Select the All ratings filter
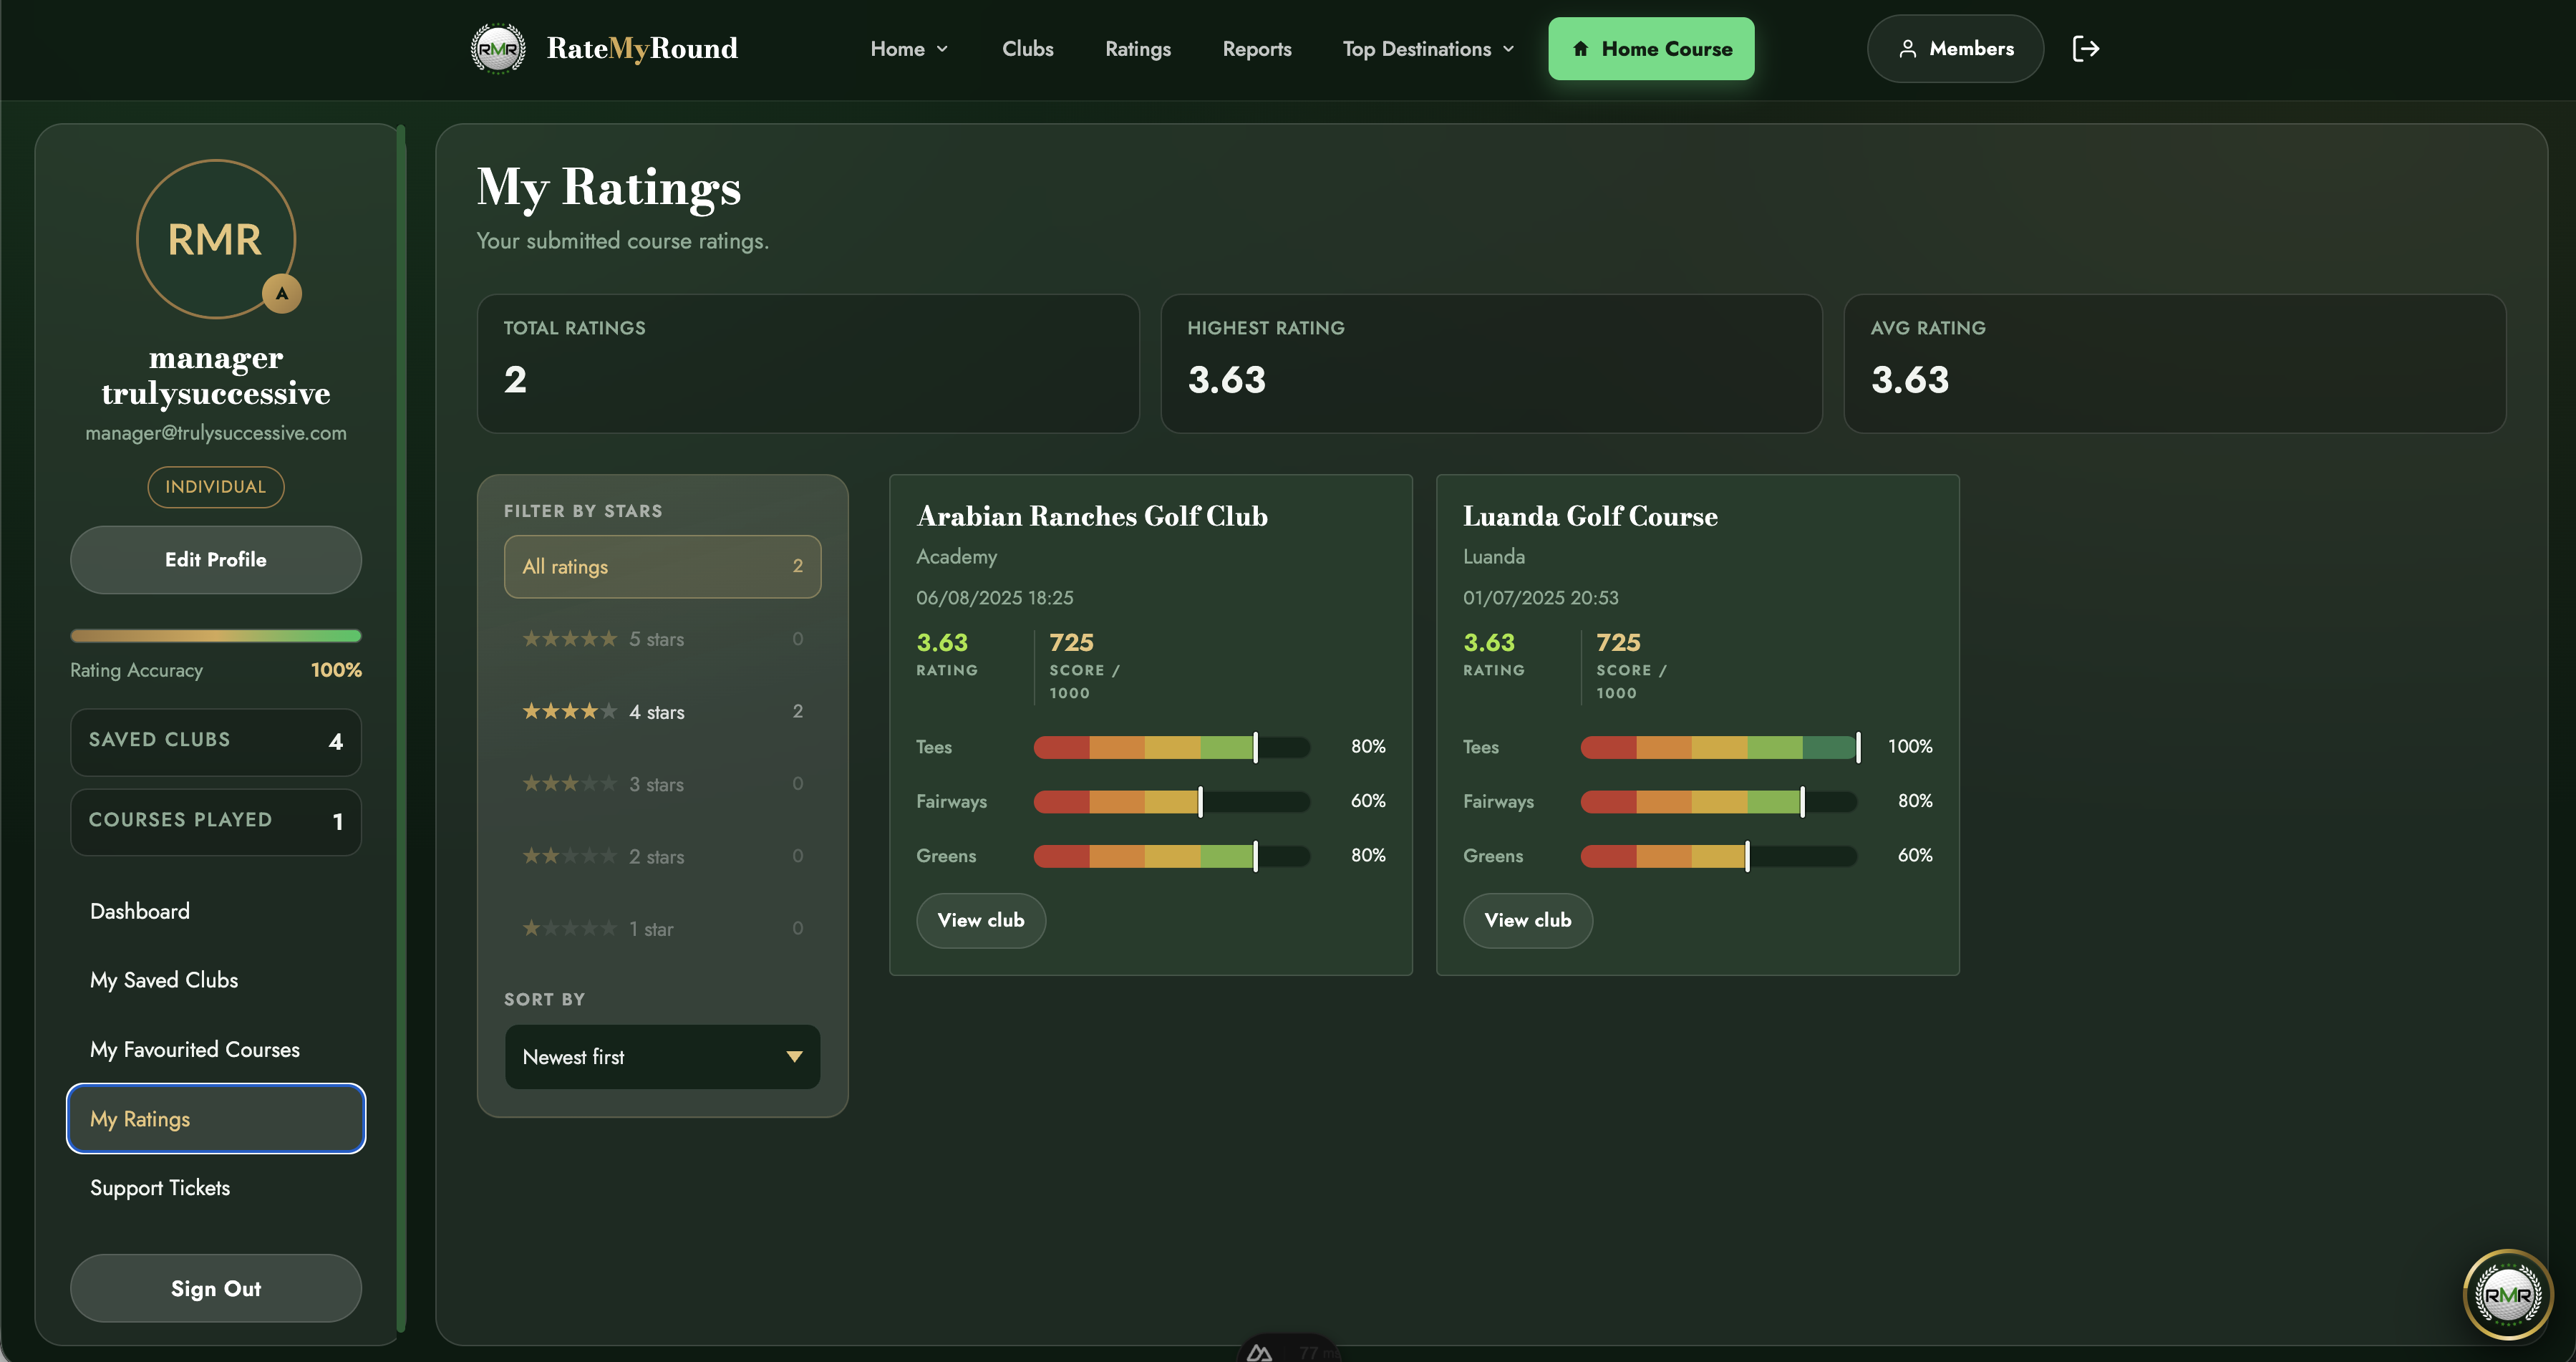This screenshot has height=1362, width=2576. click(x=662, y=567)
